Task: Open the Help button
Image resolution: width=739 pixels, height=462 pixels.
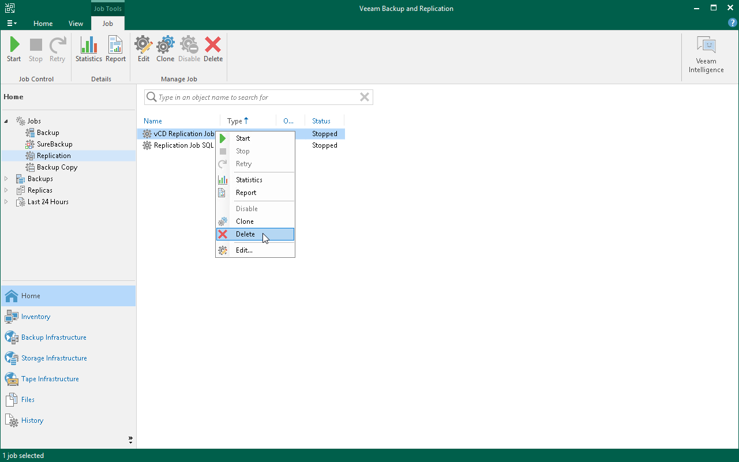Action: (x=733, y=23)
